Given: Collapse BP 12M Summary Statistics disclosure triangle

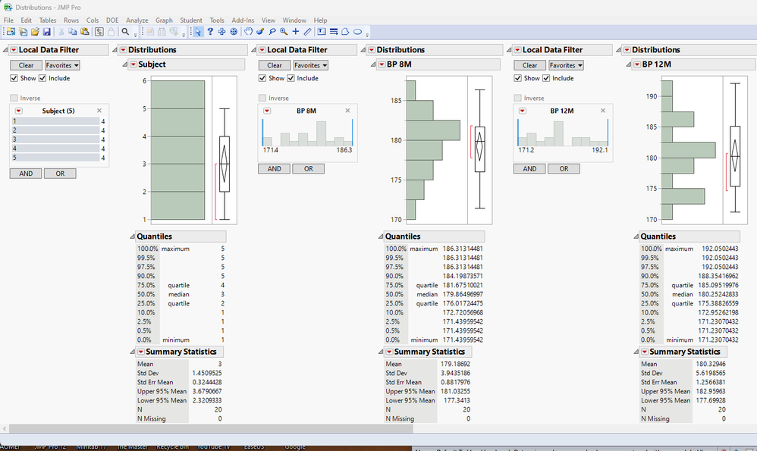Looking at the screenshot, I should 636,352.
